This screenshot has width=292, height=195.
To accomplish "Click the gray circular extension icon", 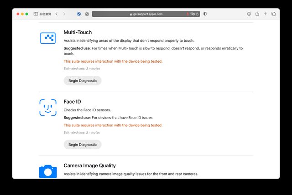I will (87, 14).
